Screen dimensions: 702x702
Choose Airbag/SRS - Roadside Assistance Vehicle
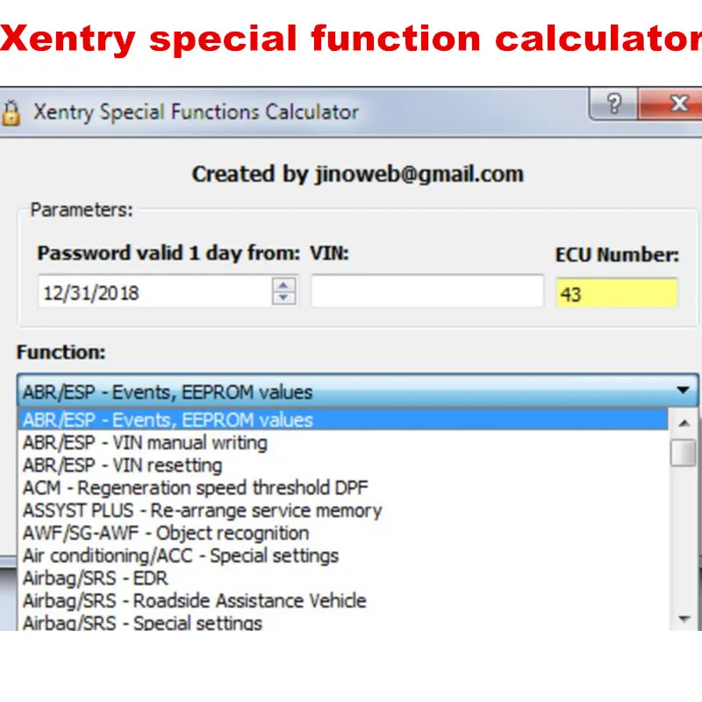pos(343,601)
